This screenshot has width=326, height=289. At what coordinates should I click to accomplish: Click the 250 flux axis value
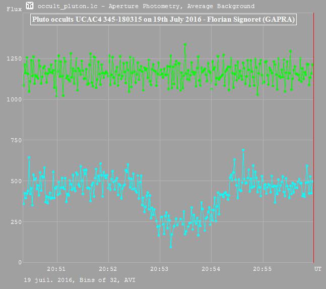(x=16, y=222)
